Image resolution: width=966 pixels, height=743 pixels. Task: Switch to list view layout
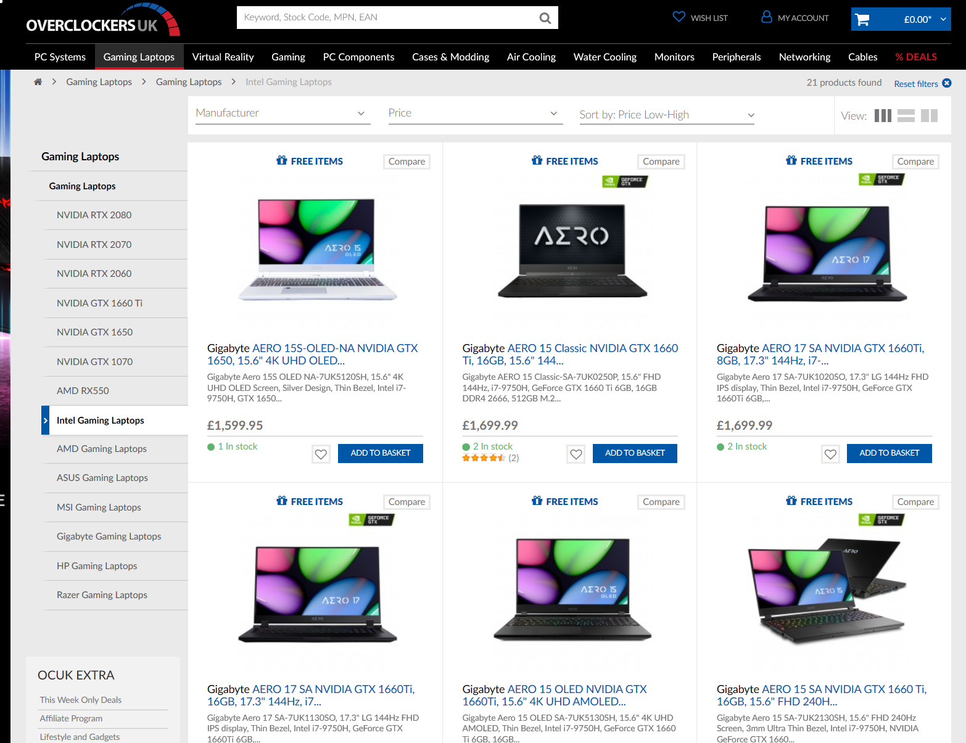click(x=906, y=115)
